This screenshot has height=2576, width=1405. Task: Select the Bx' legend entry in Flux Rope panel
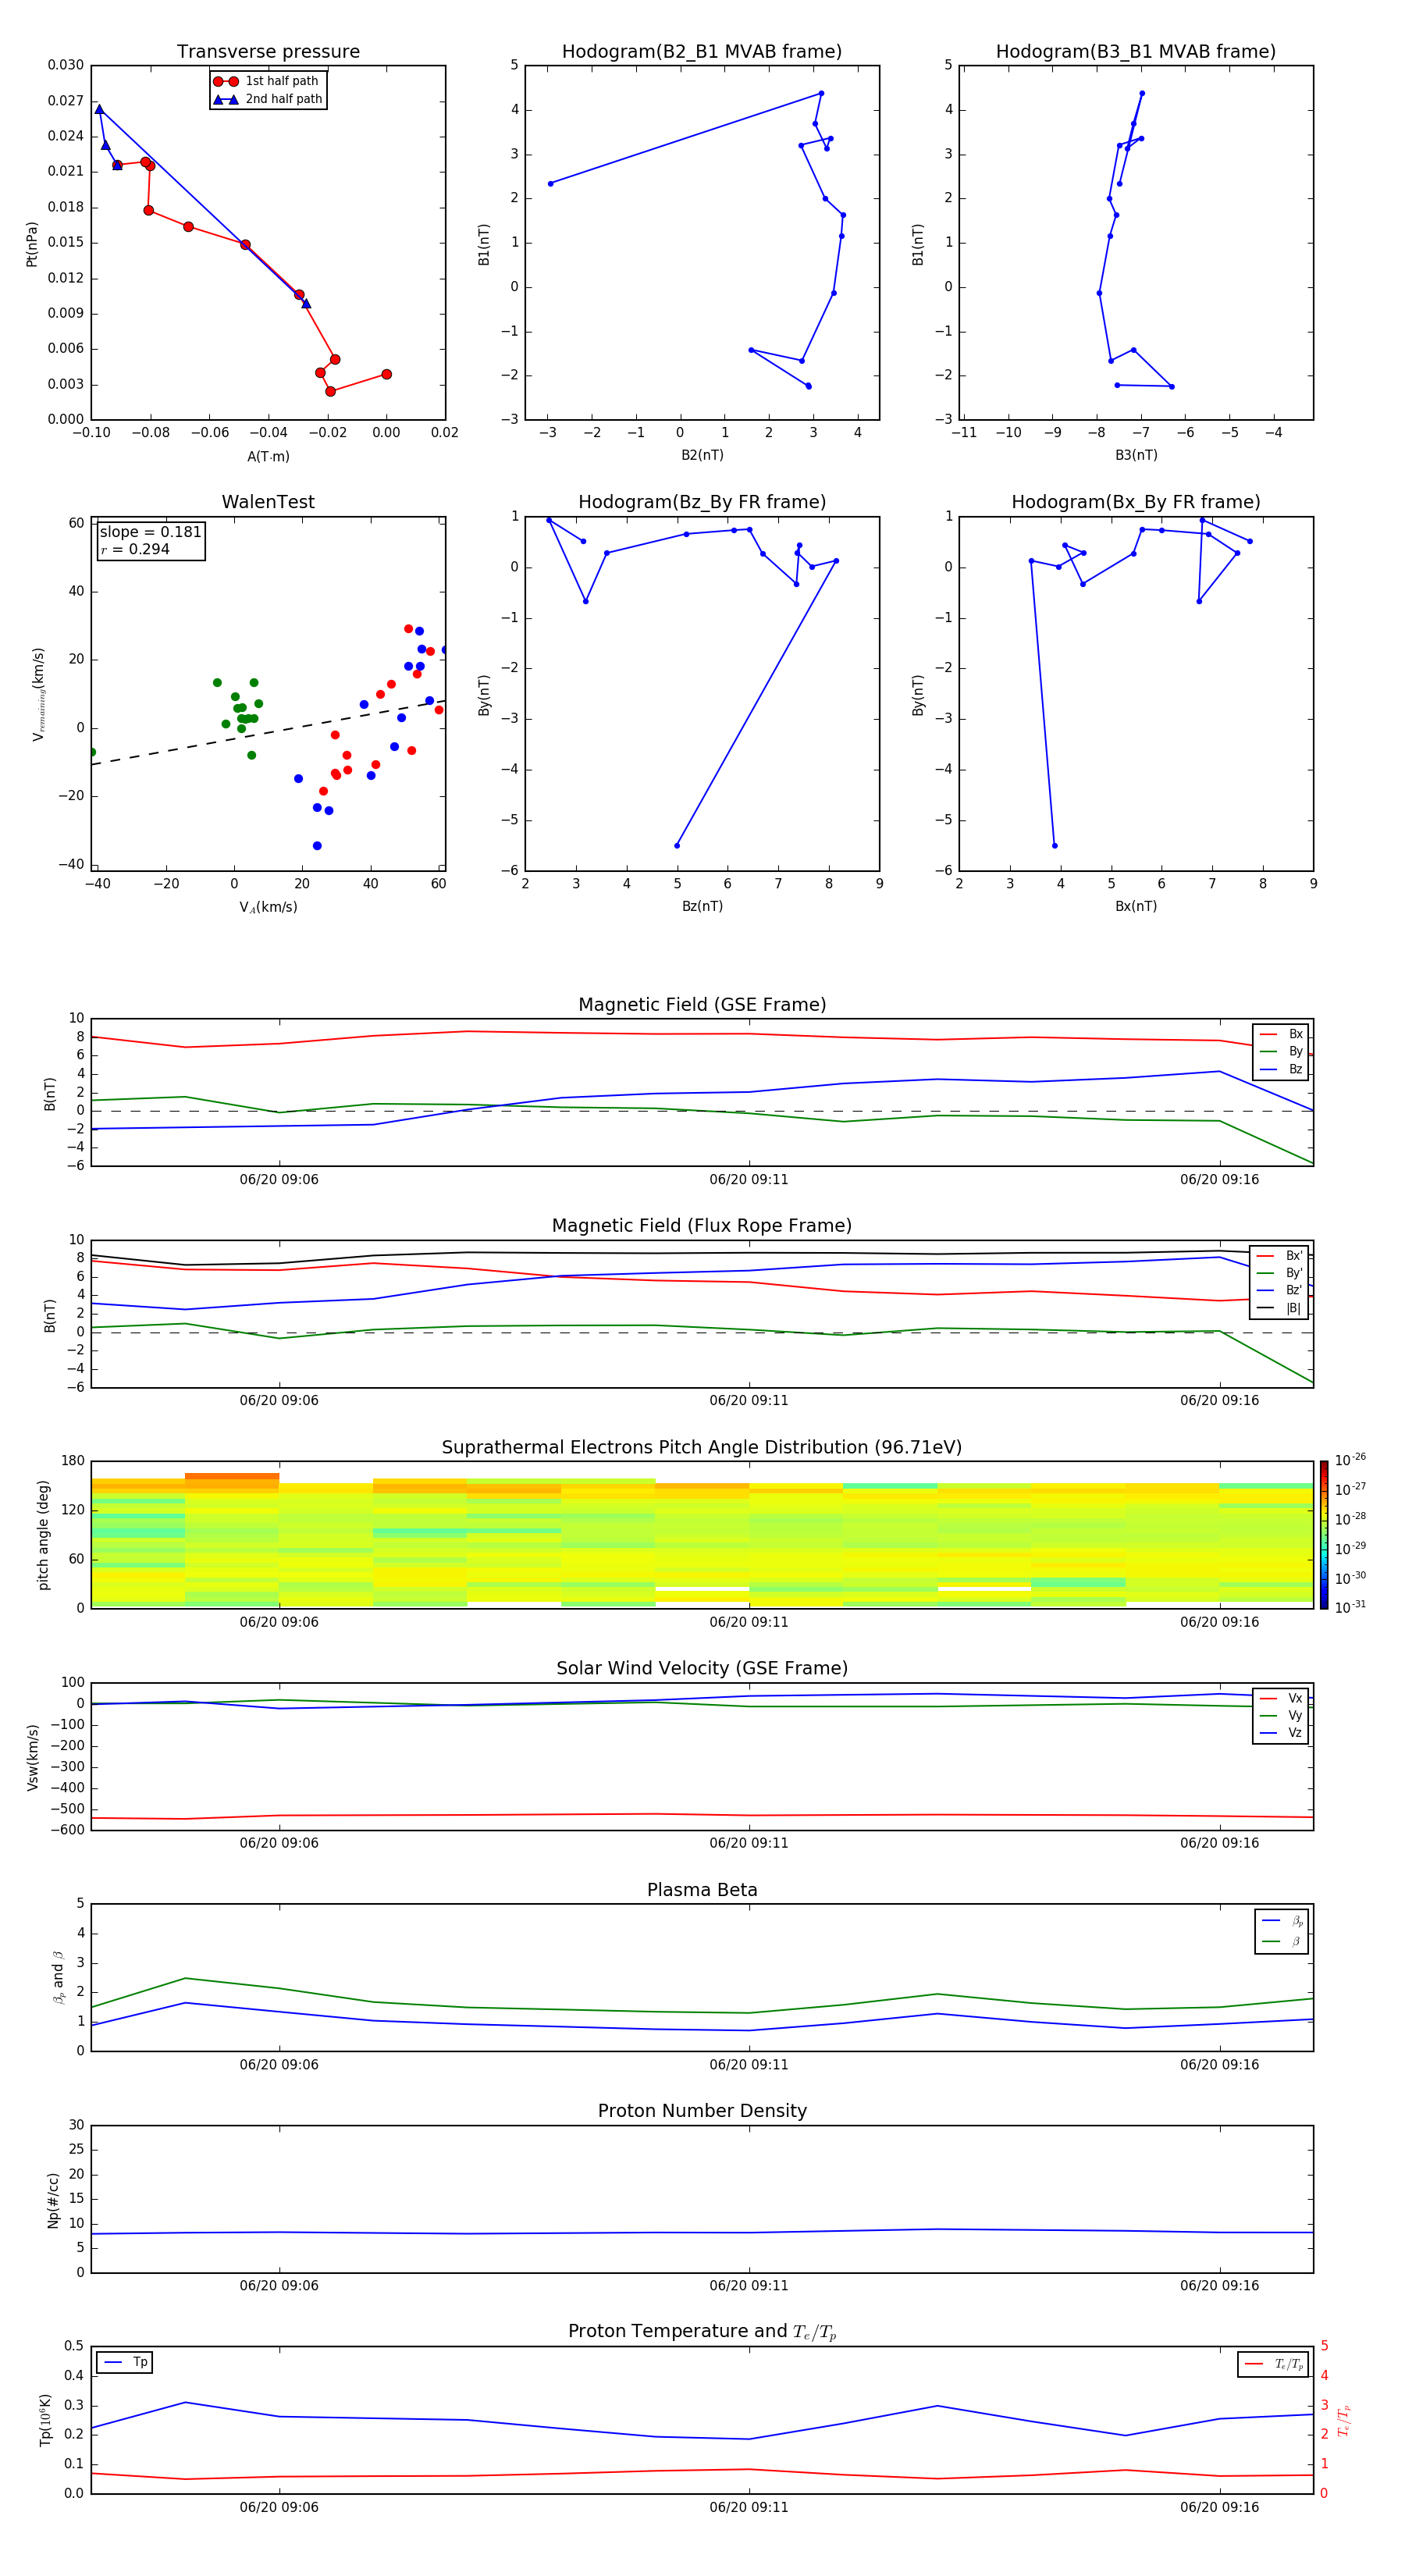click(x=1281, y=1256)
